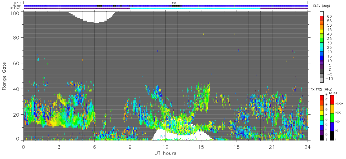This screenshot has width=346, height=159.
Task: Click the 100 tick on Range Gate axis
Action: 15,13
